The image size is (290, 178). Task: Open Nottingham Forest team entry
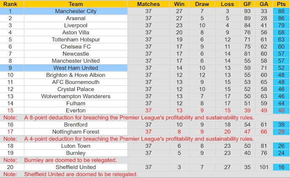(x=76, y=132)
